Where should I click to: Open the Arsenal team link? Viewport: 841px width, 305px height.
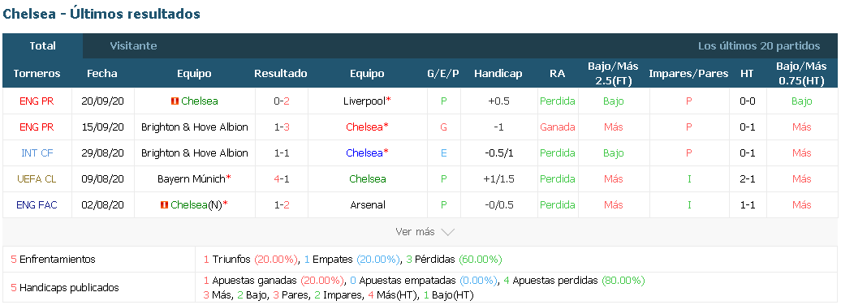pos(368,204)
